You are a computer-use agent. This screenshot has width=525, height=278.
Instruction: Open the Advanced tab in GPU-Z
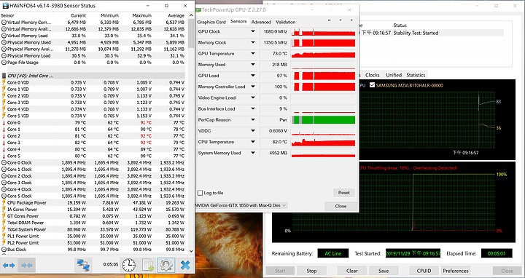[x=261, y=22]
